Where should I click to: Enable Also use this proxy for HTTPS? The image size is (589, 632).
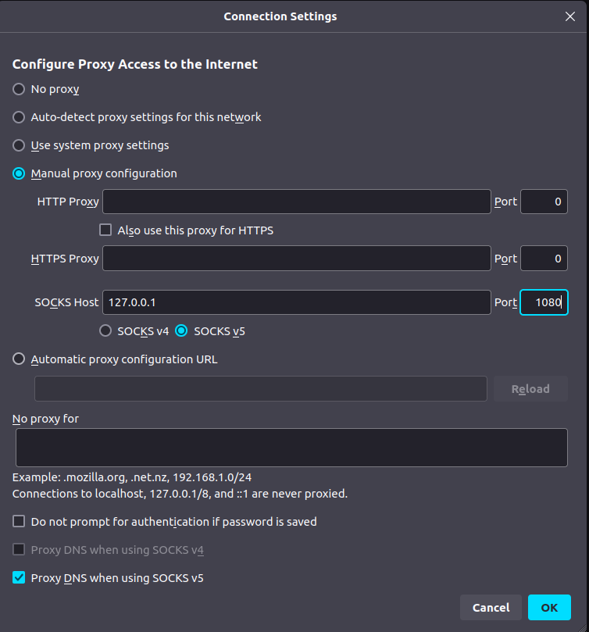click(x=105, y=230)
